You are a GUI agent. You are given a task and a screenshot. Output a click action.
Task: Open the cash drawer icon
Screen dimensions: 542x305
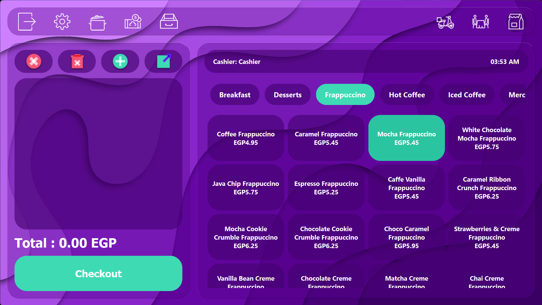click(x=169, y=22)
